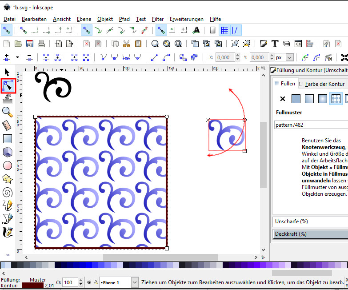Expand more tools chevron in toolbox
The image size is (348, 290).
coord(8,255)
